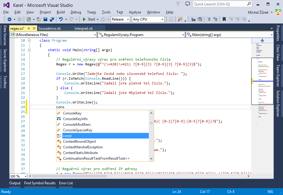Click the Navigate Backward arrow
This screenshot has height=195, width=283.
pyautogui.click(x=10, y=20)
